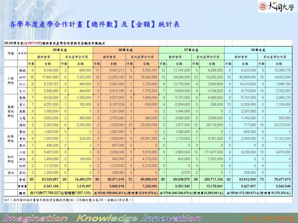
Task: Select cell value 17,641,800
Action: 50,77
